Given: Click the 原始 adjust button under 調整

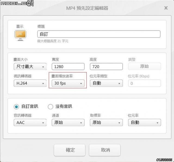Looking at the screenshot, I should pyautogui.click(x=144, y=66).
